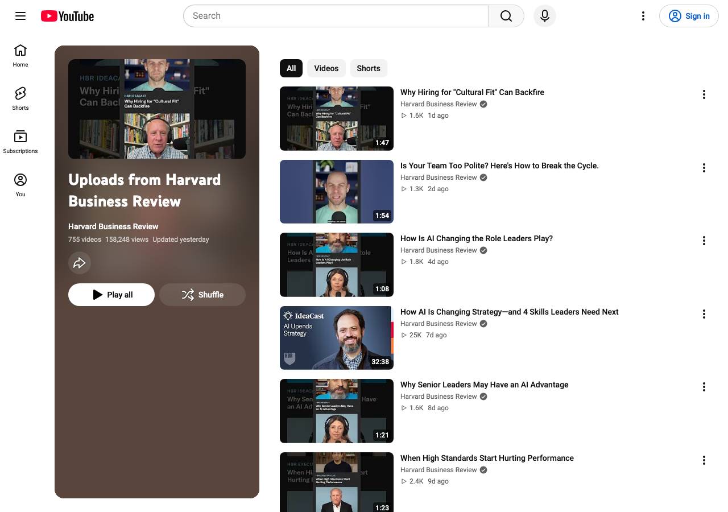The image size is (728, 512).
Task: Start voice search with microphone
Action: click(545, 16)
